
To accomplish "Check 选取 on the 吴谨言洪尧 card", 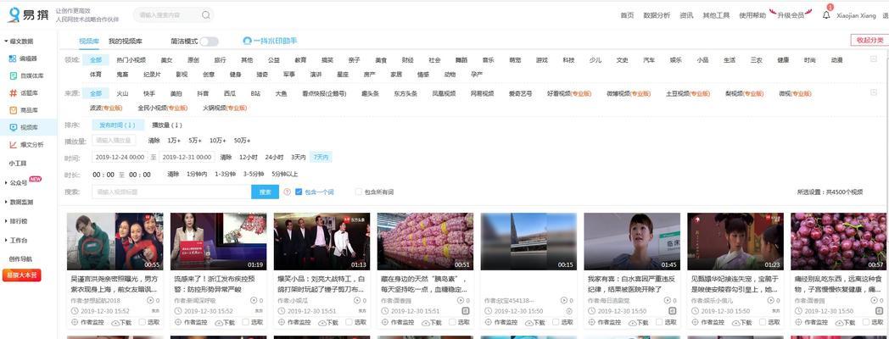I will 143,322.
